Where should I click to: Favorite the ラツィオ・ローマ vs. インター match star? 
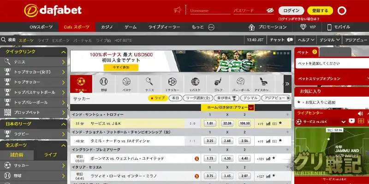[x=274, y=176]
